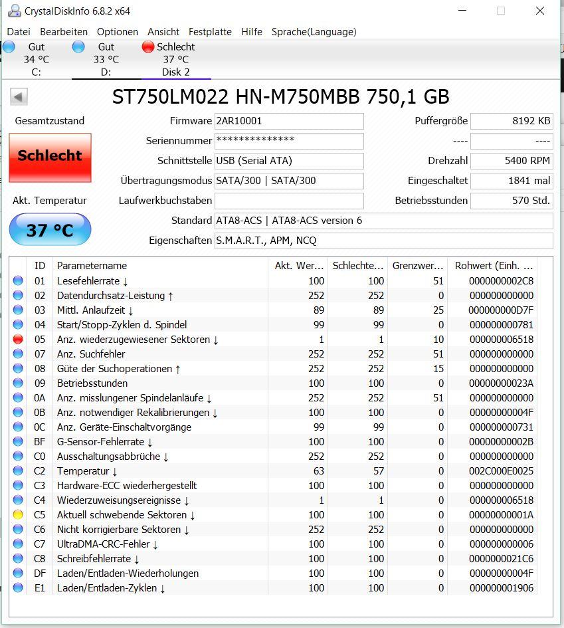Click the blue status icon for D:
564x628 pixels.
(78, 47)
